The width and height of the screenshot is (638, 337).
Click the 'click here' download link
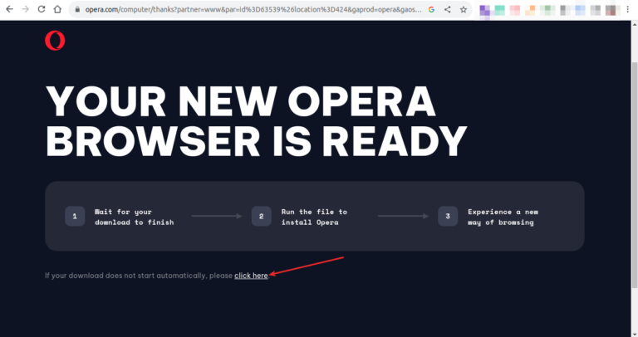point(251,276)
